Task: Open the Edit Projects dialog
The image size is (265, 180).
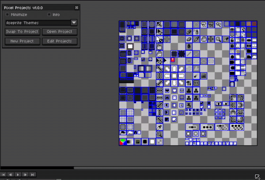Action: pos(60,41)
